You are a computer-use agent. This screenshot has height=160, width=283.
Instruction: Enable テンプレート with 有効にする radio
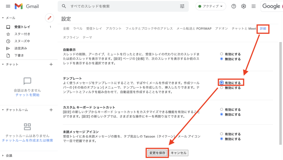222,83
